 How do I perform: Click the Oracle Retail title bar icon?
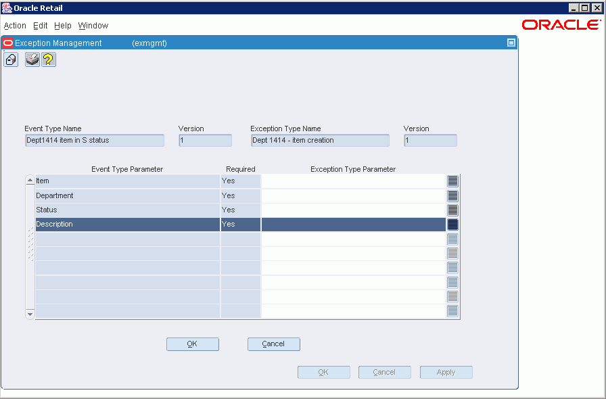click(7, 7)
